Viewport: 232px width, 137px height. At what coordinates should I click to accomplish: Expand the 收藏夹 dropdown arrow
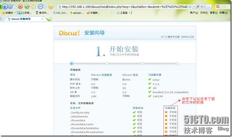point(15,13)
